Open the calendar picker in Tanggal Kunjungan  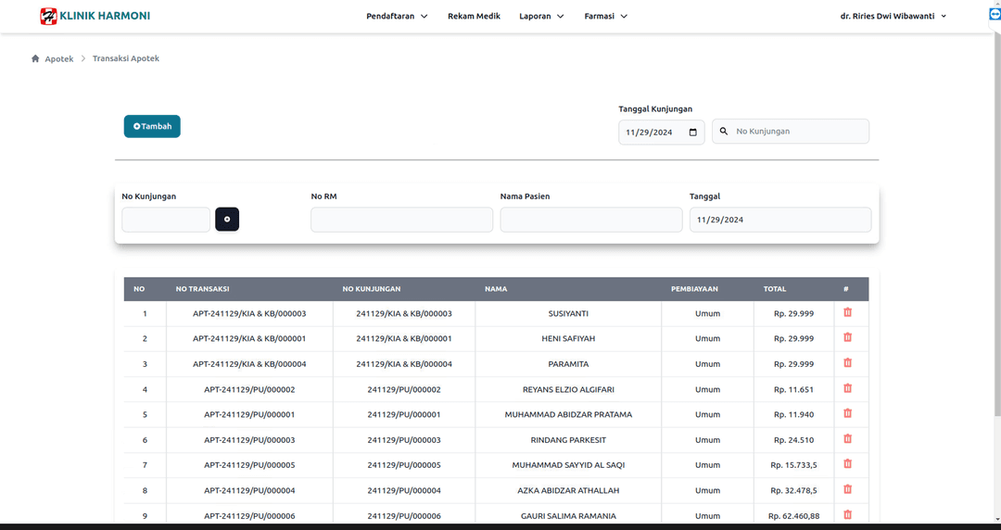[692, 132]
